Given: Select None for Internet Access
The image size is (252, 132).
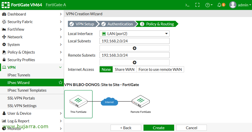Looking at the screenshot, I should coord(106,70).
